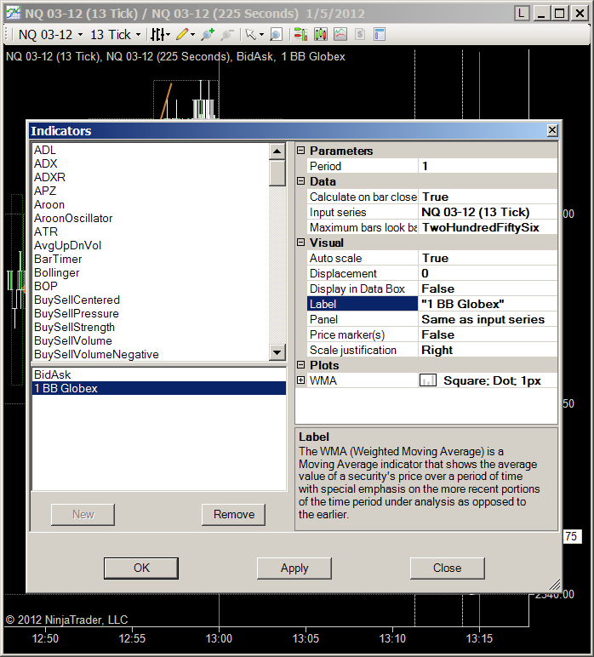Expand the WMA plot row
Screen dimensions: 594x657
click(300, 380)
